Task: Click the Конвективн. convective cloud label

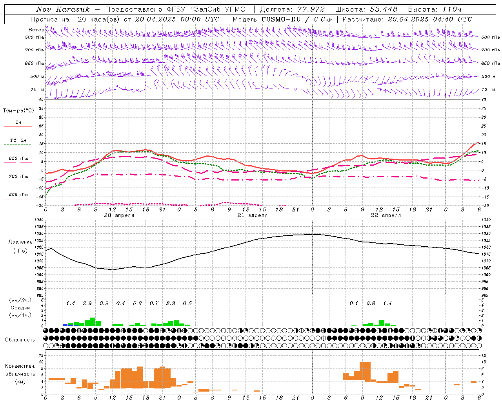Action: point(20,366)
